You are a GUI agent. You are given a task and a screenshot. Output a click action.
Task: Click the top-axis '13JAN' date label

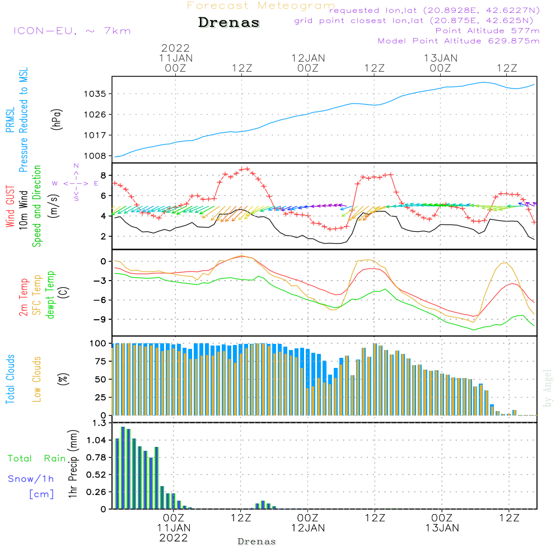click(x=441, y=58)
